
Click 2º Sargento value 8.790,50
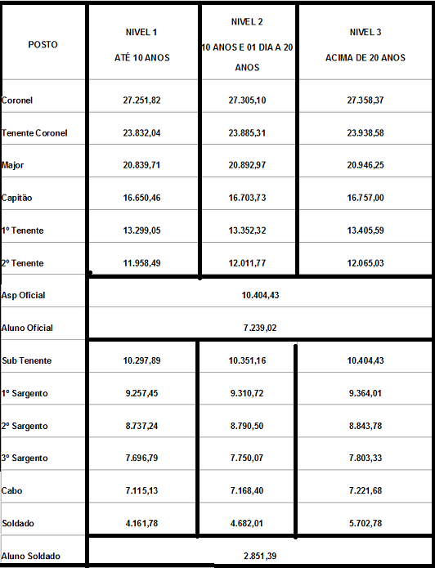tap(247, 426)
